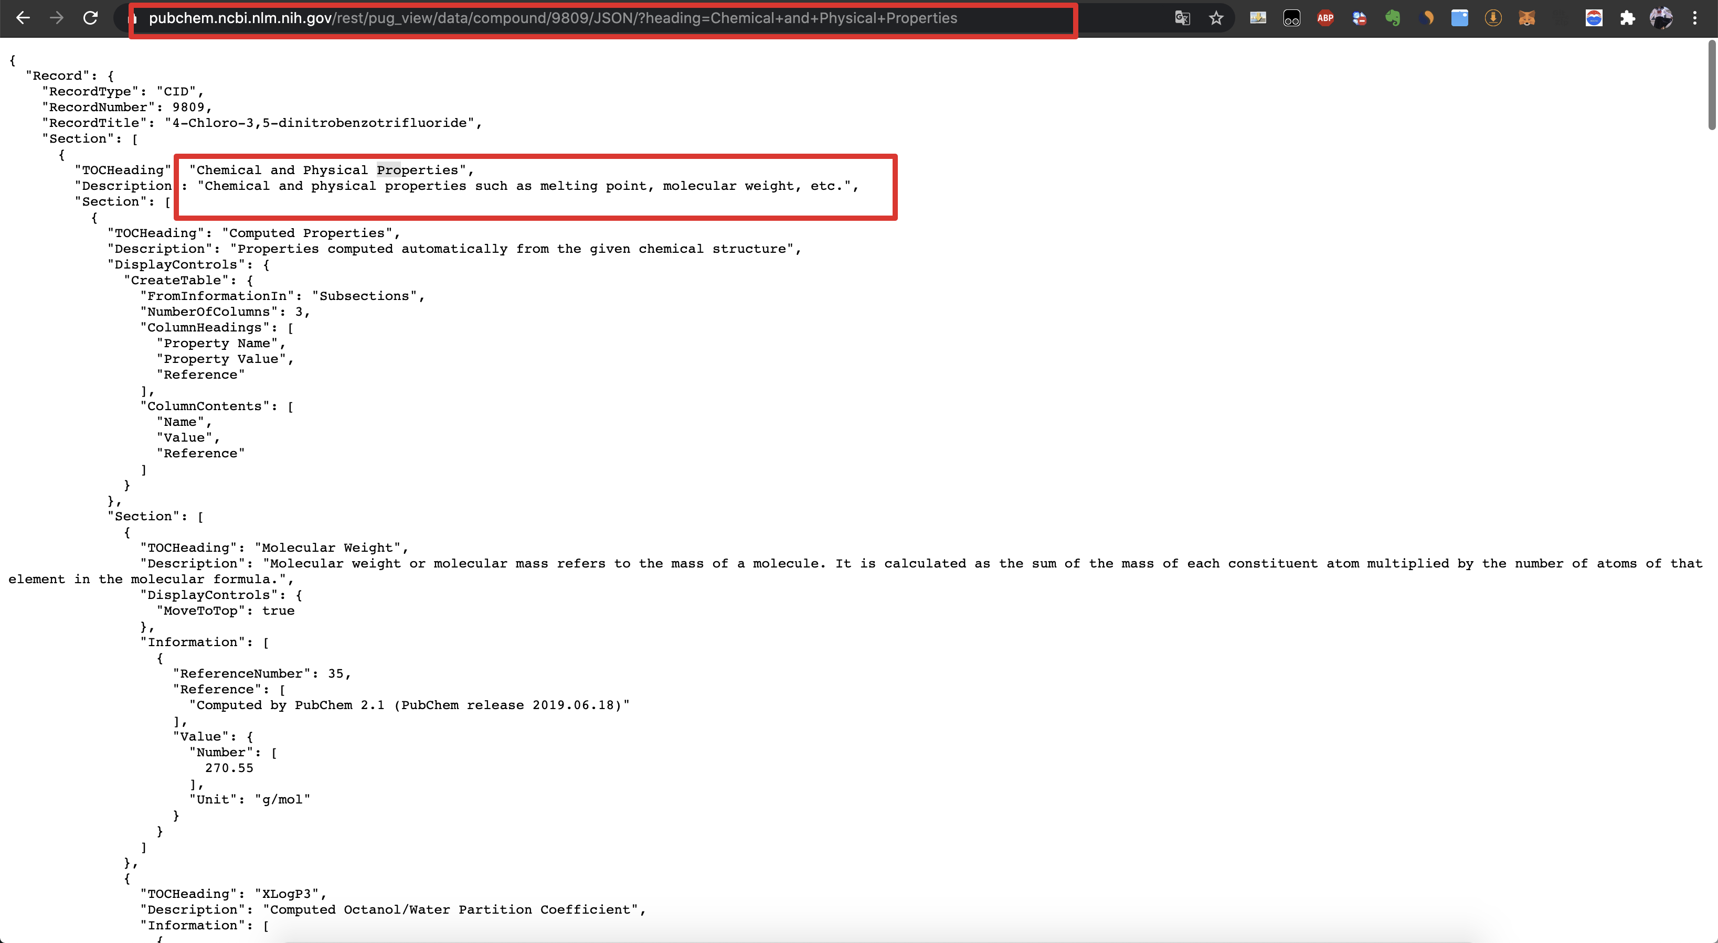Screen dimensions: 1718x943
Task: Open Google Translate for this page
Action: tap(1182, 18)
